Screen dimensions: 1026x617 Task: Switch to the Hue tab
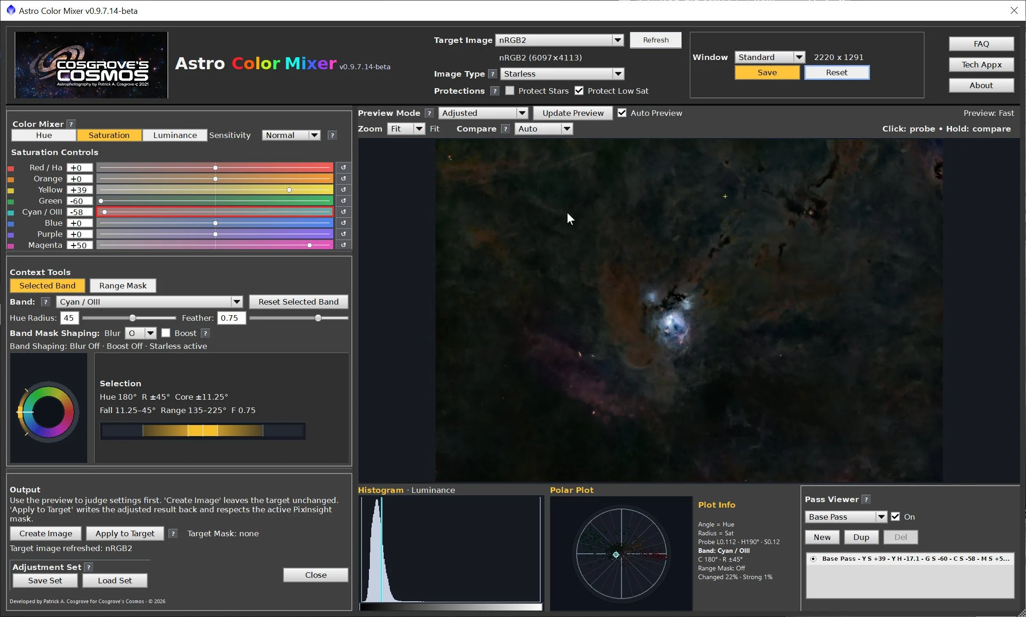[x=44, y=135]
